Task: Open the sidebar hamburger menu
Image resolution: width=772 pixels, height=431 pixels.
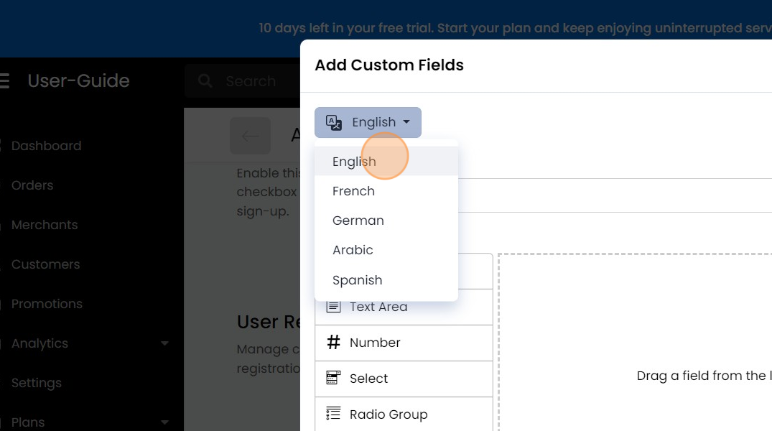Action: click(x=5, y=80)
